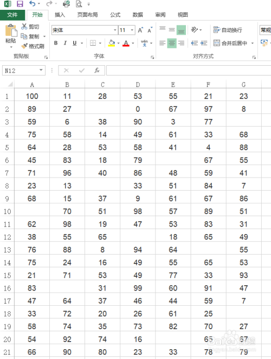The width and height of the screenshot is (271, 359).
Task: Open the alignment (对齐方式) dialog launcher
Action: pyautogui.click(x=254, y=57)
